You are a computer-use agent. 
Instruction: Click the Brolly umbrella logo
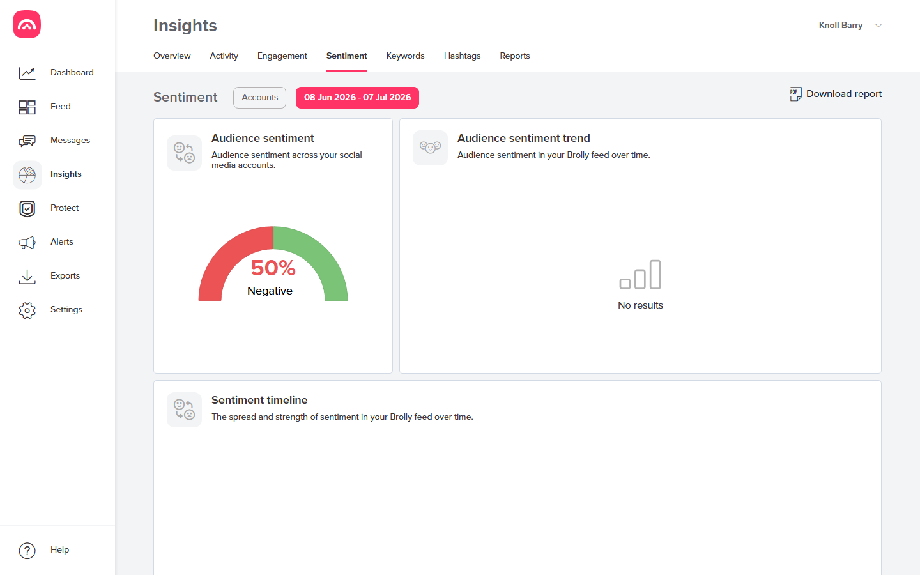click(27, 24)
